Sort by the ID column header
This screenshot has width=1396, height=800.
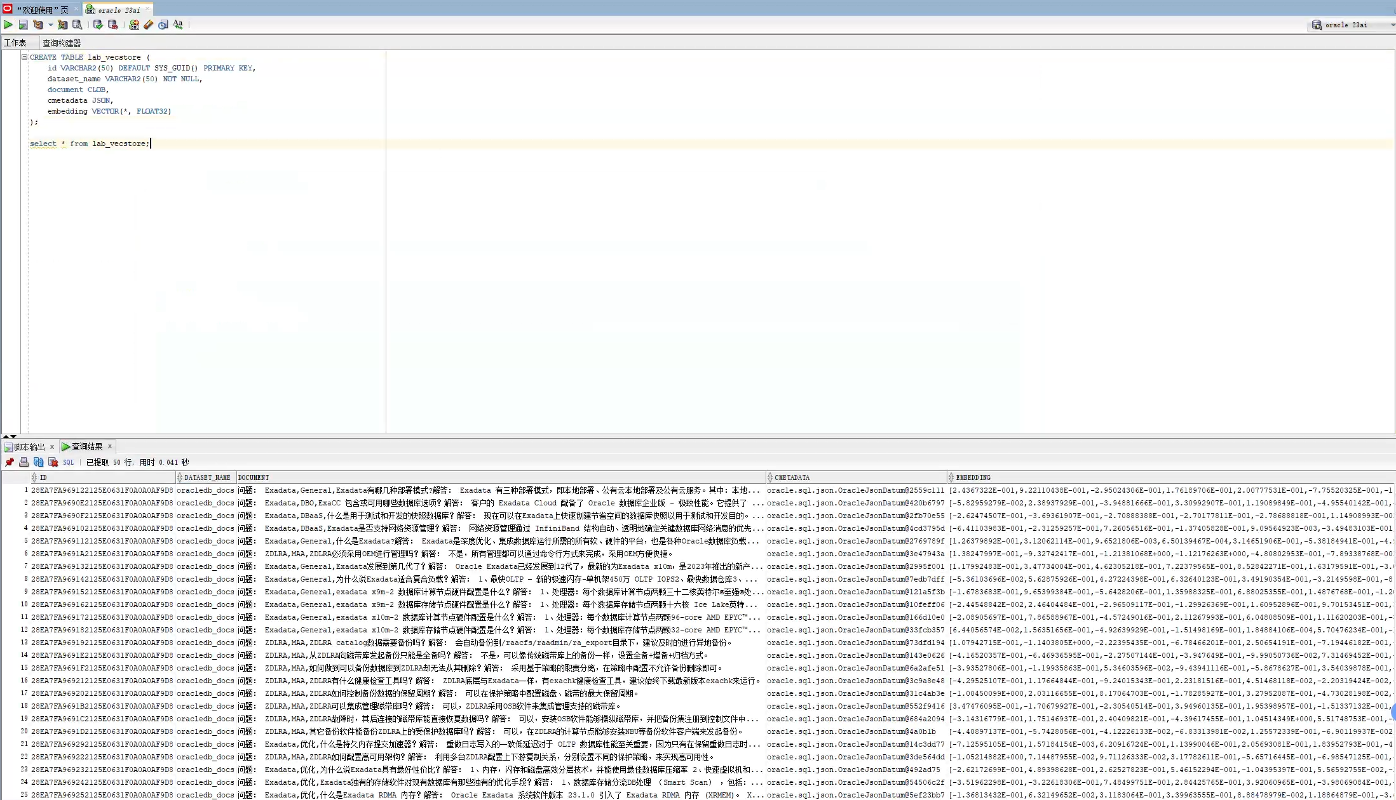(104, 477)
